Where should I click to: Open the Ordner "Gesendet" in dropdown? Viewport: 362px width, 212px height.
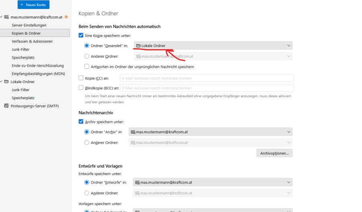[x=213, y=46]
